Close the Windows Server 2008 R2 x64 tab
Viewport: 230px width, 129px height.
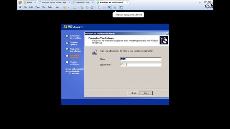tap(69, 3)
